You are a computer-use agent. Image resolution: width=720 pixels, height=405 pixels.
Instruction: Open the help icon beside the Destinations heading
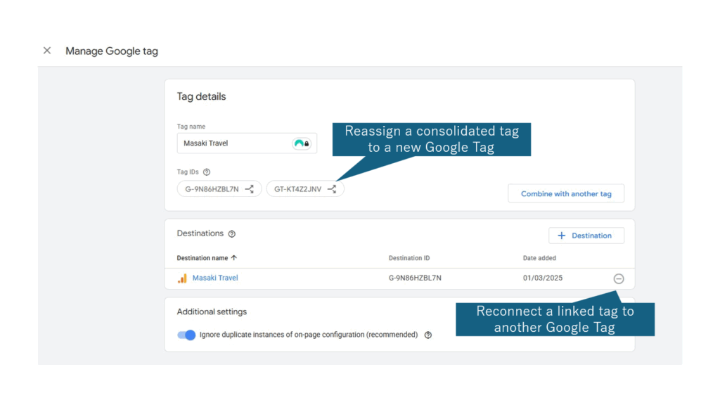(232, 234)
